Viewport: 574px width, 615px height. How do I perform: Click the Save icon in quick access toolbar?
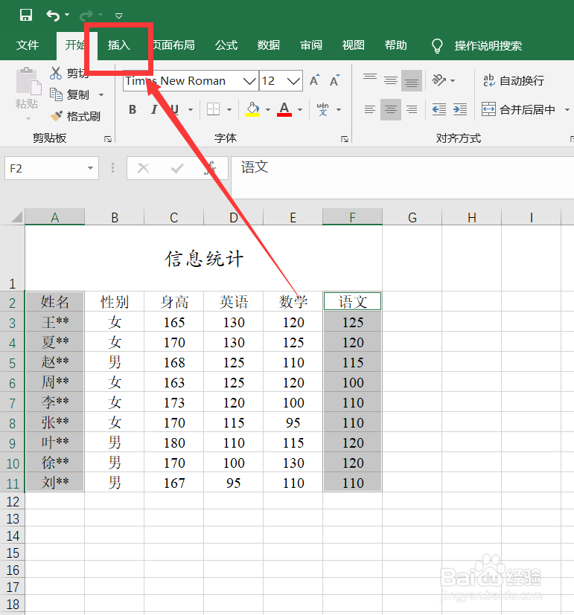coord(26,16)
